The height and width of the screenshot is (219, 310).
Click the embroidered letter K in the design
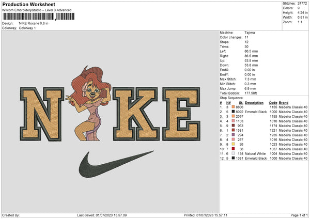[136, 114]
